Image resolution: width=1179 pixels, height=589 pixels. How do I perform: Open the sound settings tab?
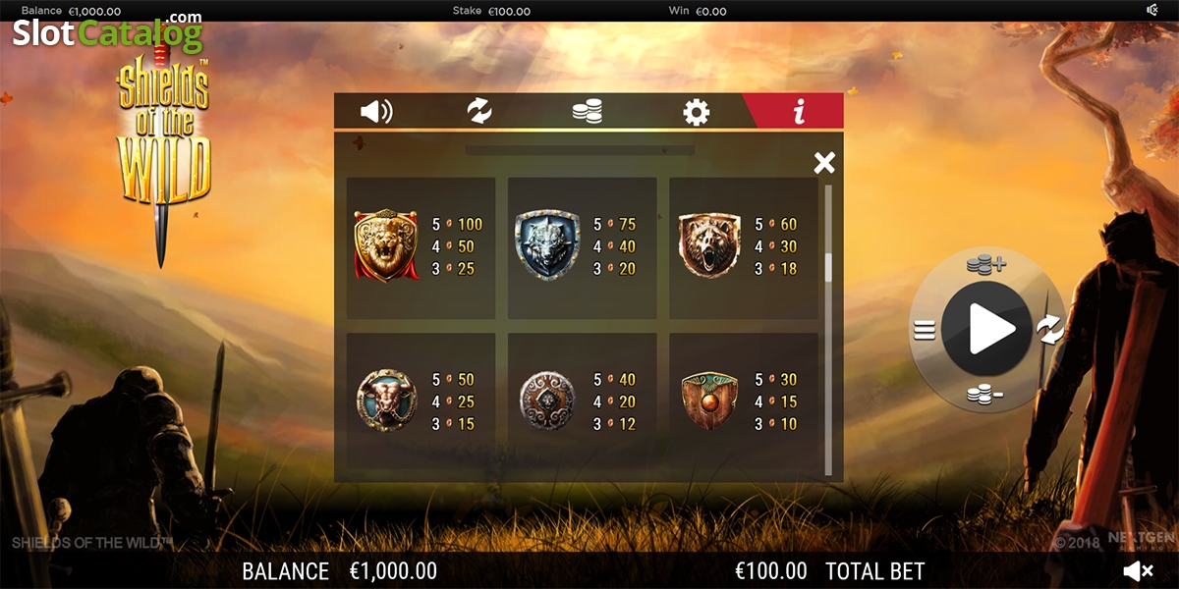tap(376, 112)
